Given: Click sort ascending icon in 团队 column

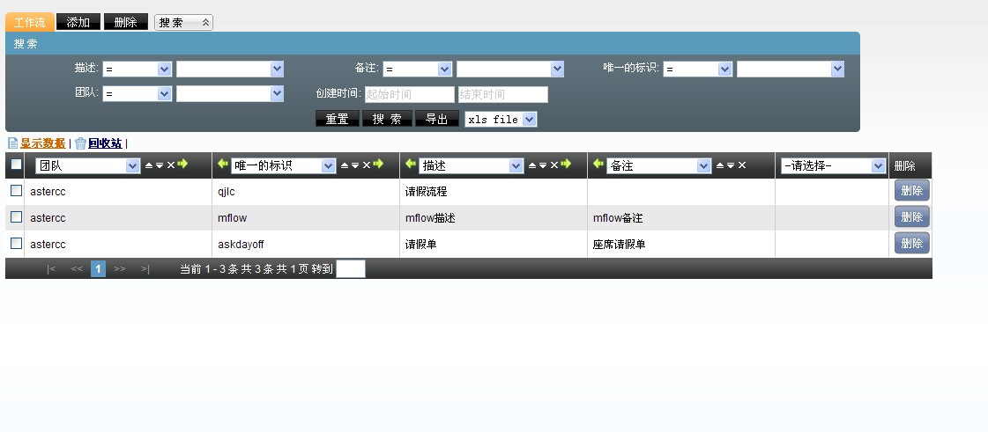Looking at the screenshot, I should click(x=149, y=165).
